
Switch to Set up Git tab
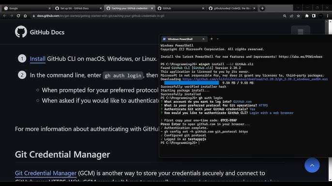pos(78,8)
